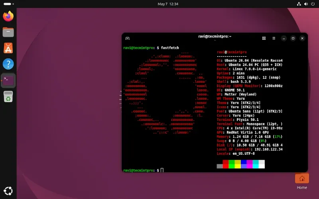The image size is (319, 199).
Task: Click the magenta color block in the fastfetch palette
Action: click(250, 164)
